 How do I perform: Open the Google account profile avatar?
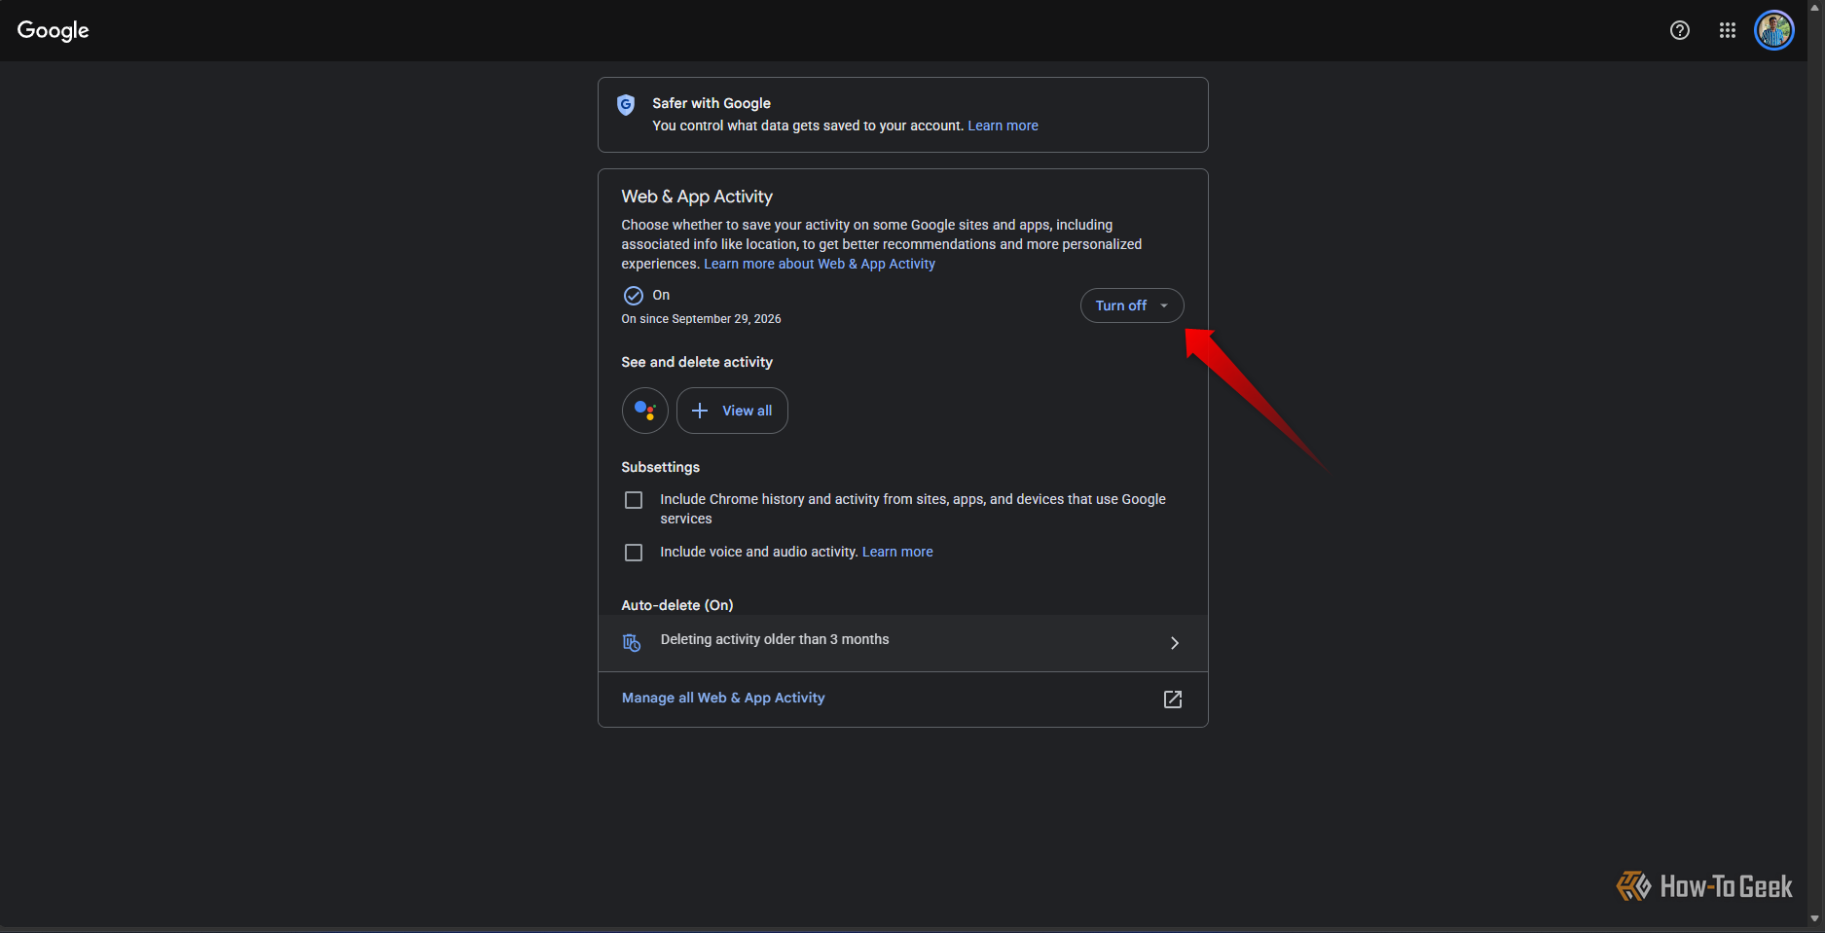pyautogui.click(x=1773, y=30)
